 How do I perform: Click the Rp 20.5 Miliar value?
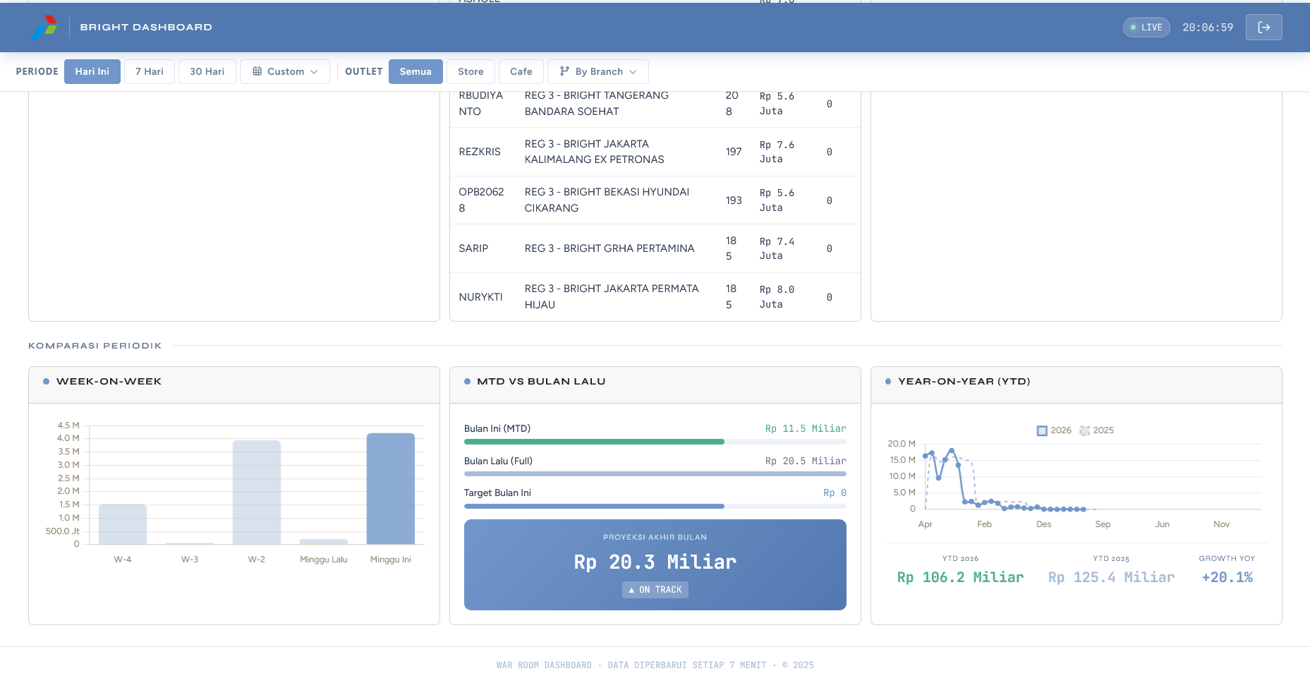(806, 461)
